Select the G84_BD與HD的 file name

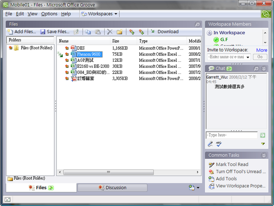[x=93, y=73]
